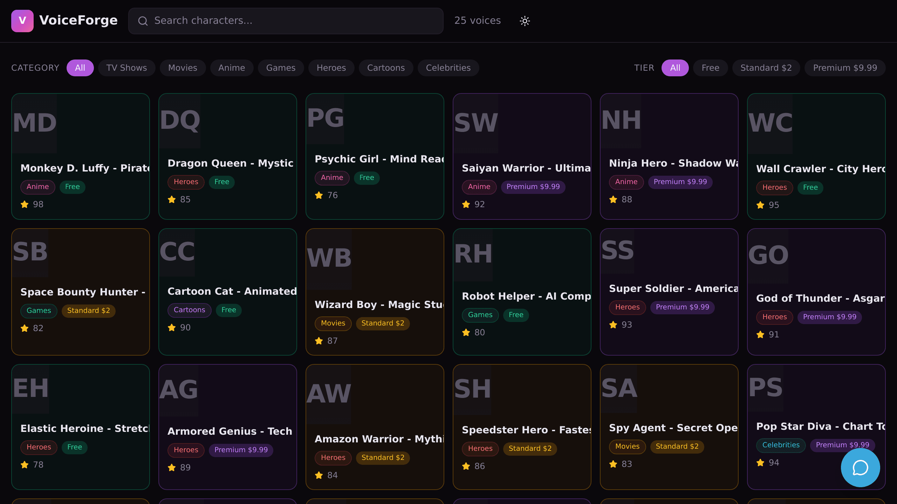Click star rating icon on Saiyan Warrior

point(466,204)
